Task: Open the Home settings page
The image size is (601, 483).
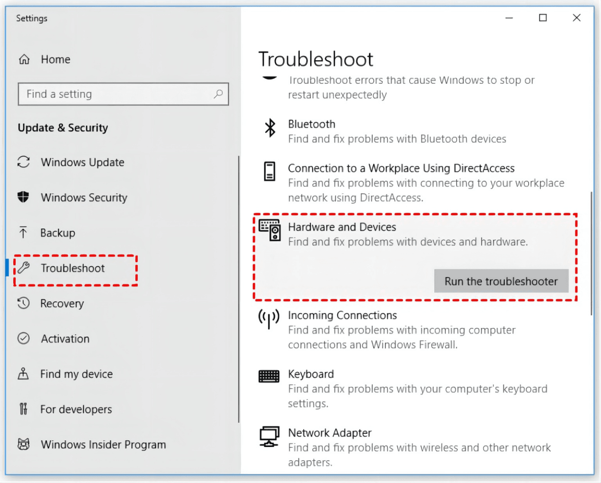Action: tap(56, 59)
